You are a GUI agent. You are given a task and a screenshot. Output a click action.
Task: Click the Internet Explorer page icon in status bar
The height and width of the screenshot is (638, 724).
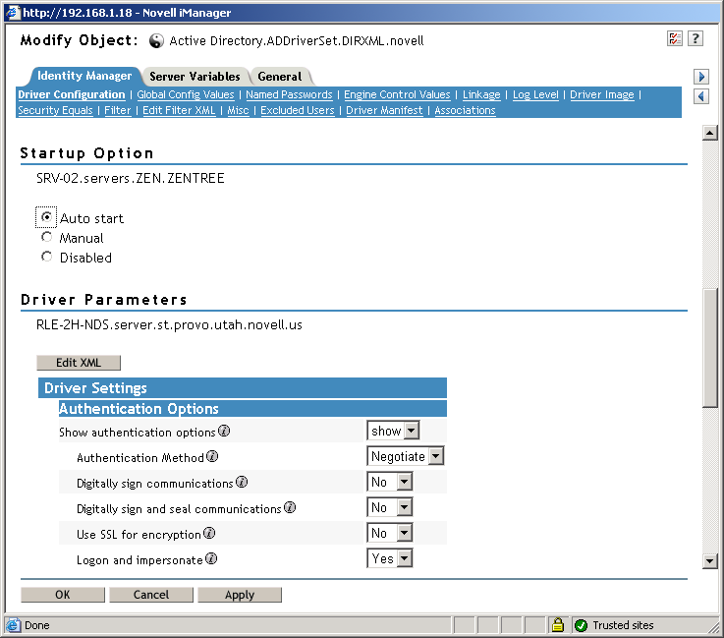point(13,625)
